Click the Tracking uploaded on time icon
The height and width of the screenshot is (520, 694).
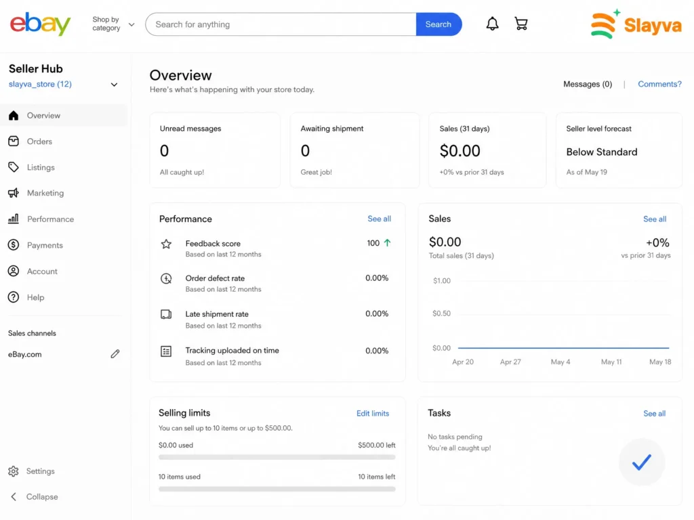coord(166,351)
